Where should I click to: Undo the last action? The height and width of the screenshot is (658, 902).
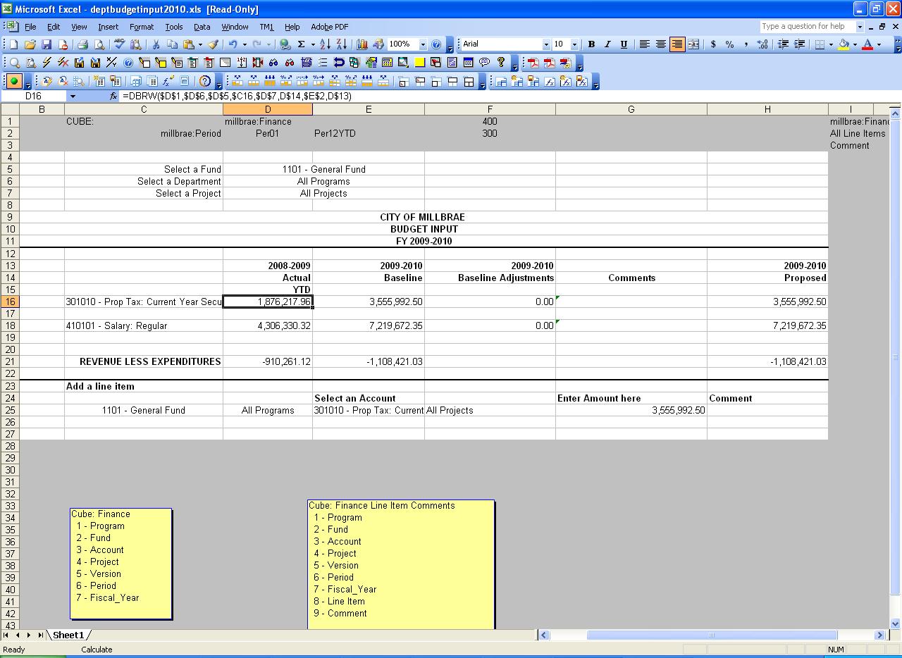pos(233,44)
